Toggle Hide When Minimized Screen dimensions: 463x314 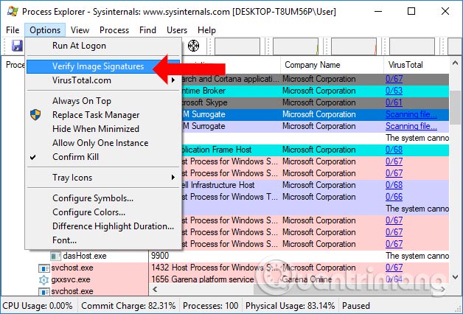[103, 129]
